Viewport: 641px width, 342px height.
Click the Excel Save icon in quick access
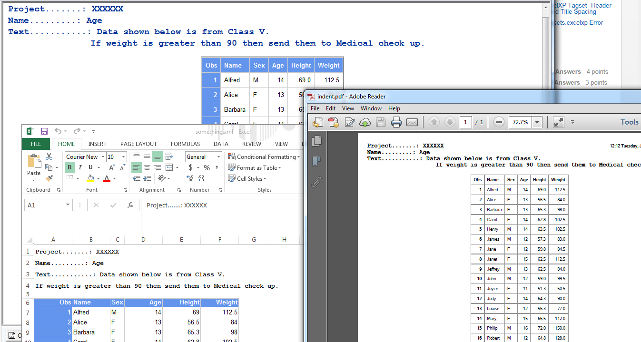tap(44, 131)
